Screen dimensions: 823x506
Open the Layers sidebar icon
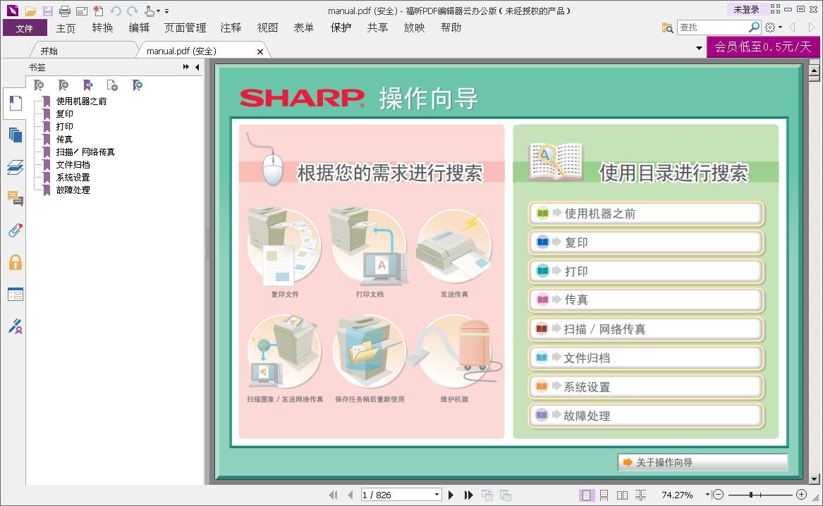pyautogui.click(x=16, y=167)
